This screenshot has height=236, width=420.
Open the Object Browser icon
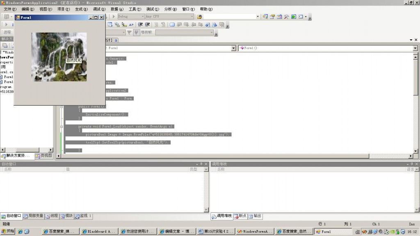[x=279, y=16]
